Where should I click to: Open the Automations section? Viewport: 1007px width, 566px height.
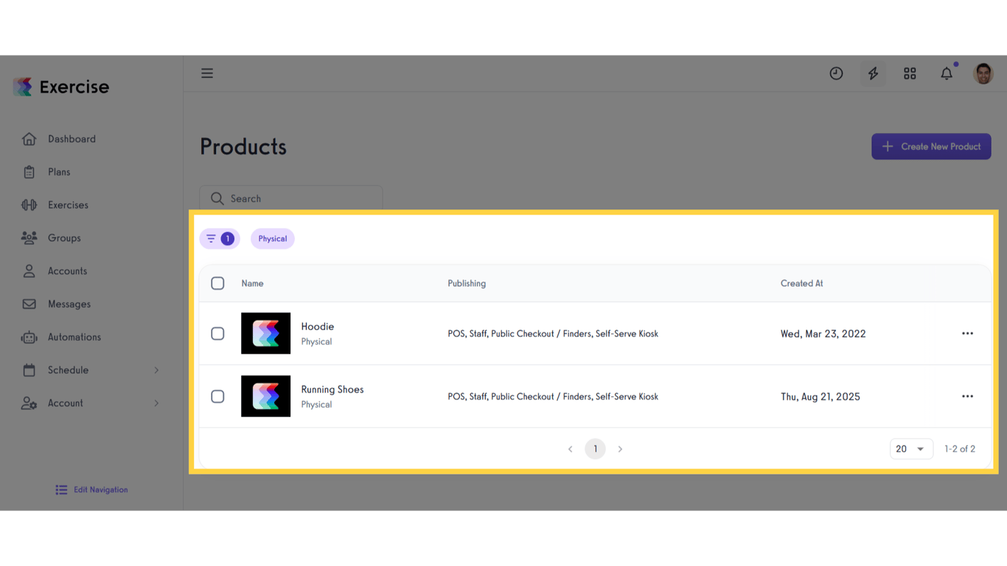click(74, 337)
